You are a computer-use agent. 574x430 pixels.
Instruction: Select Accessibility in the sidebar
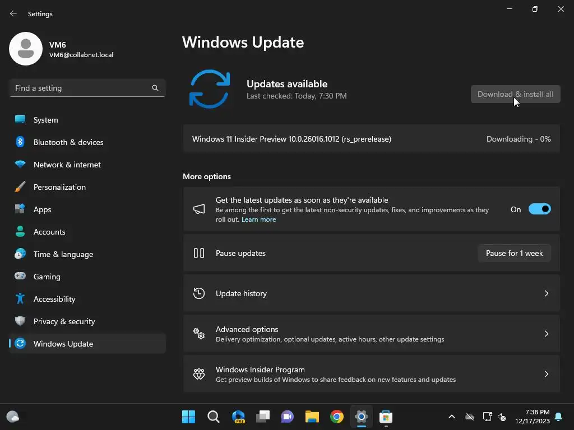[87, 299]
